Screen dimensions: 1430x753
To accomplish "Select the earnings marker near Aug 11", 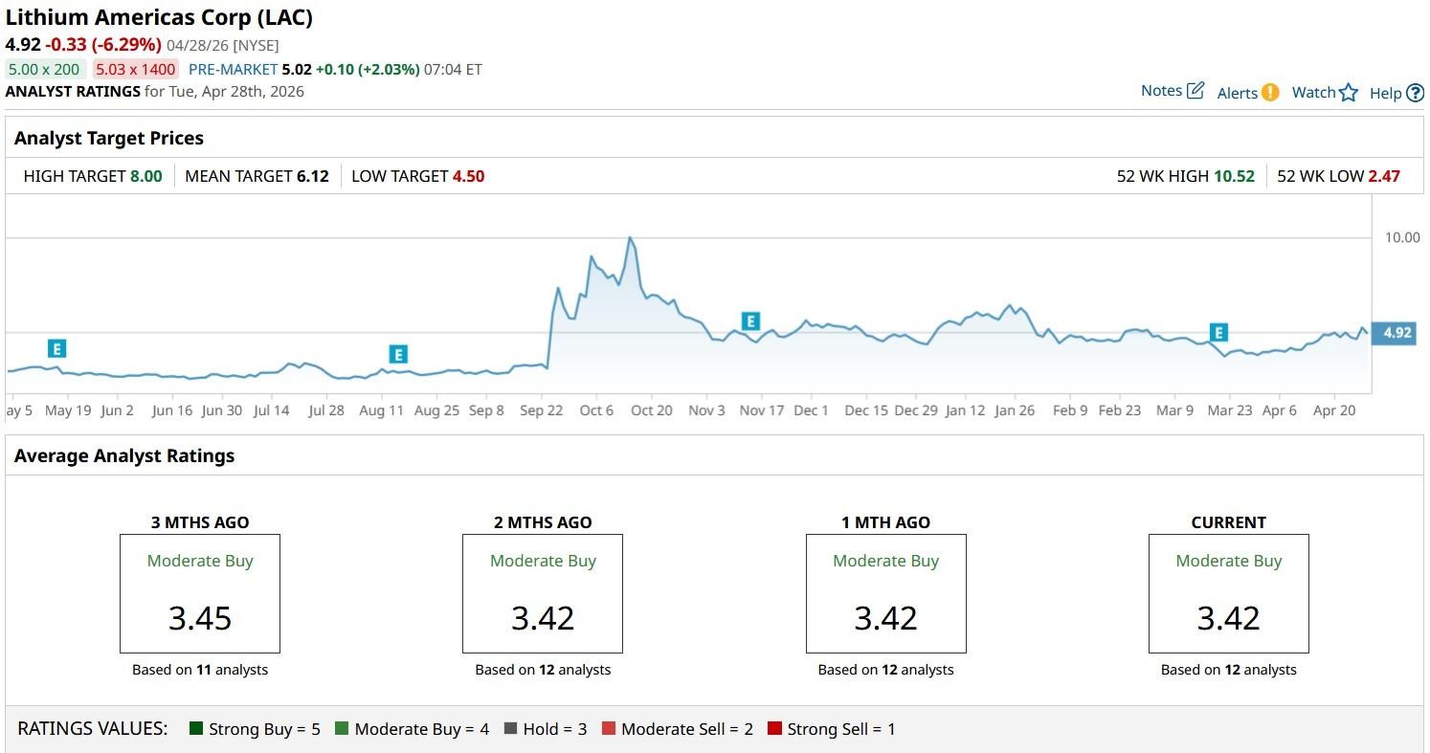I will point(398,354).
